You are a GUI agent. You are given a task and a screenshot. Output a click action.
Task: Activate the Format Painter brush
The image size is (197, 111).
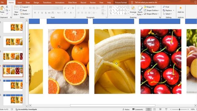pyautogui.click(x=7, y=14)
